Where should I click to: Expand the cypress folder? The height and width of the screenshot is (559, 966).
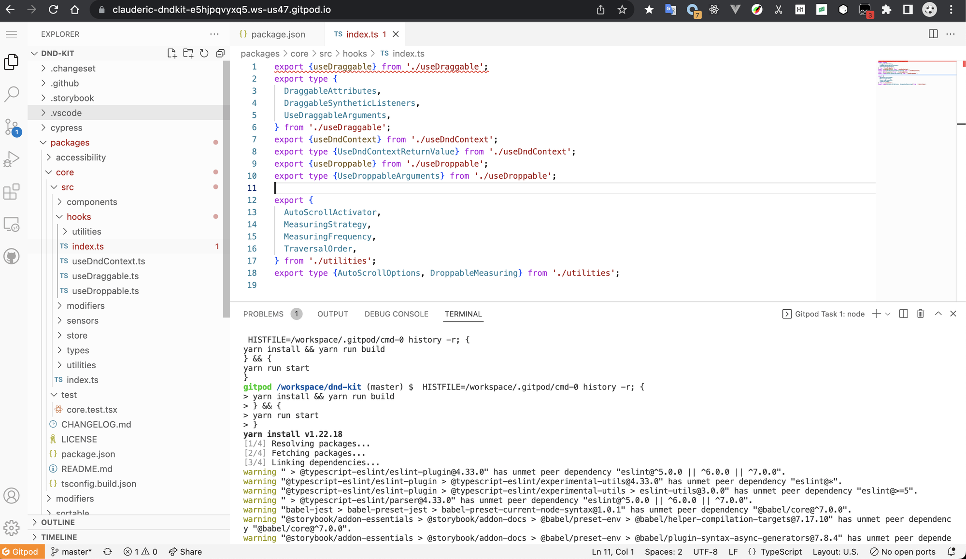click(43, 128)
